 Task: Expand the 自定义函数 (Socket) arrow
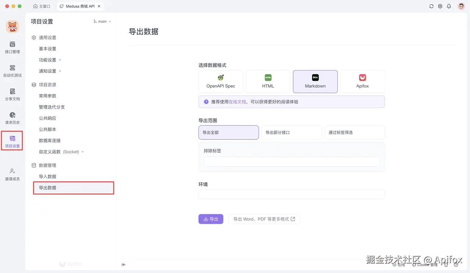tap(83, 152)
